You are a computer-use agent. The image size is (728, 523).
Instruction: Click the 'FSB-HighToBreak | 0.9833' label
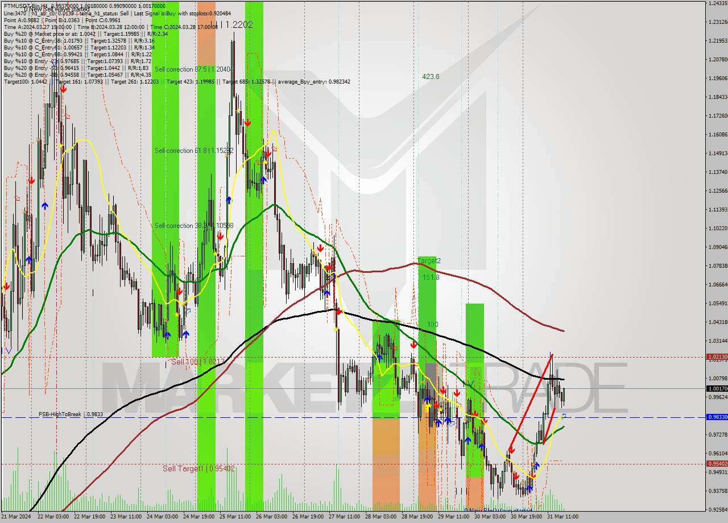71,414
